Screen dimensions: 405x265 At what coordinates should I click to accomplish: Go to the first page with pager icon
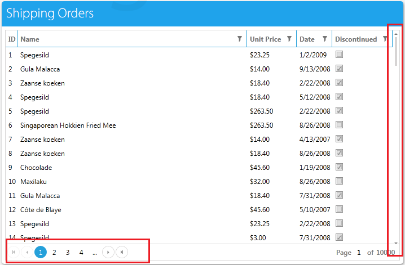[14, 252]
